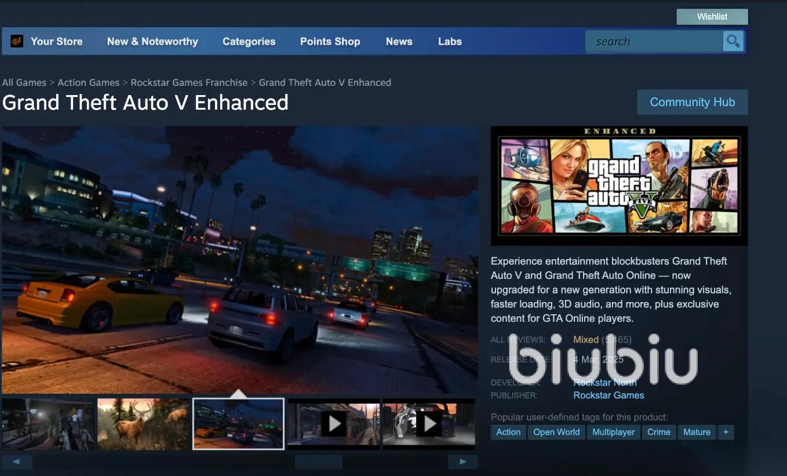This screenshot has width=787, height=476.
Task: Go to Points Shop
Action: (x=330, y=41)
